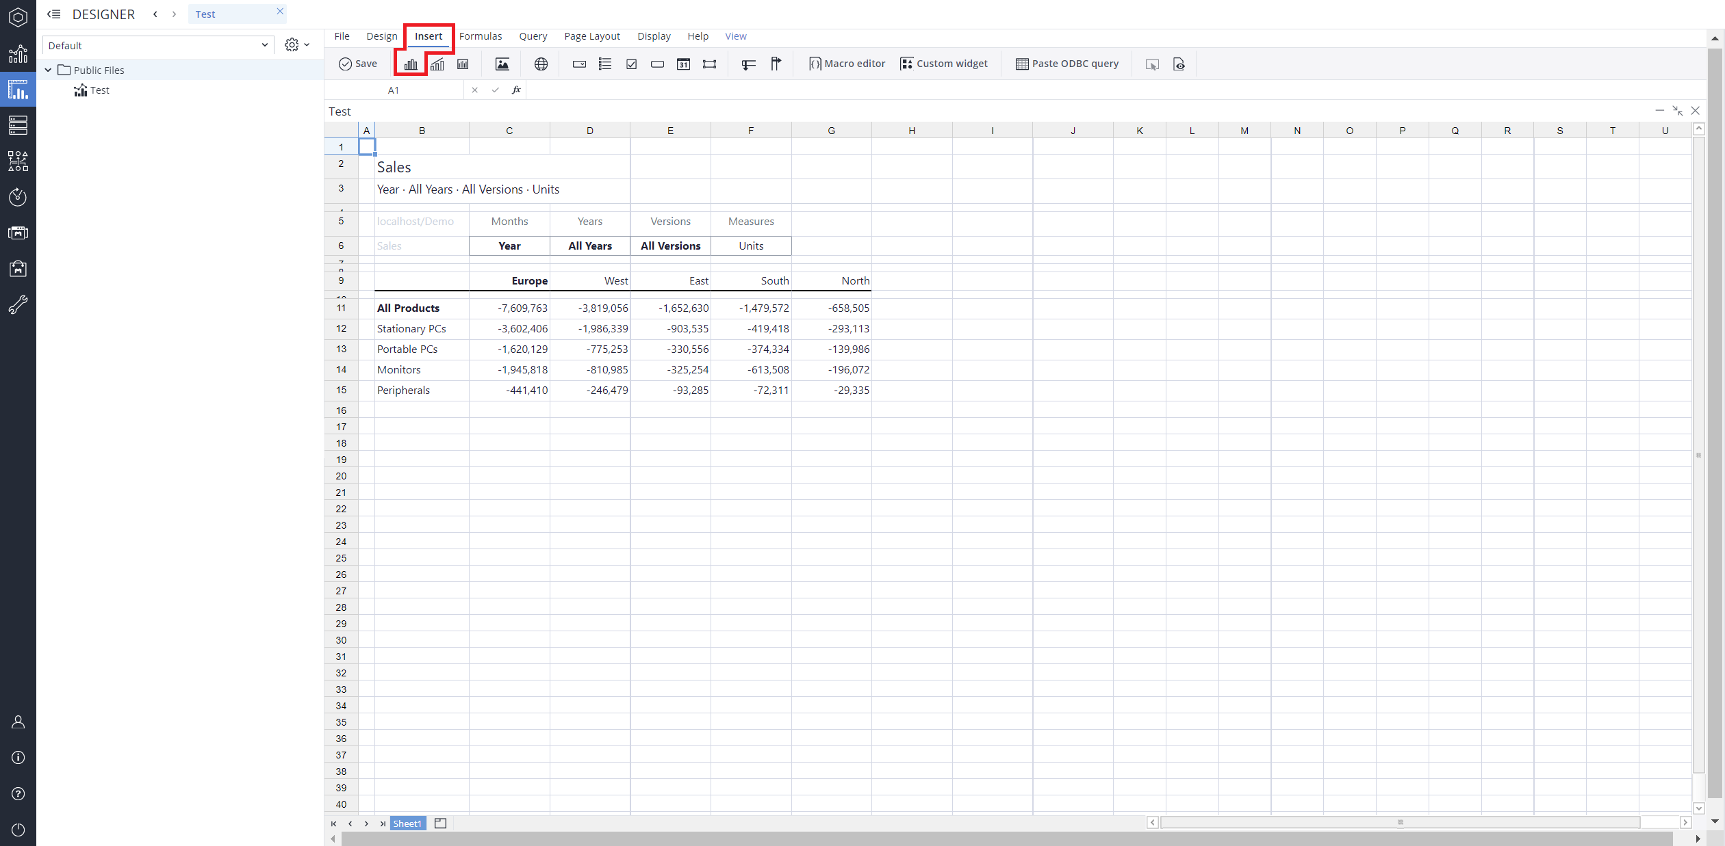Open the Macro editor

click(x=847, y=63)
